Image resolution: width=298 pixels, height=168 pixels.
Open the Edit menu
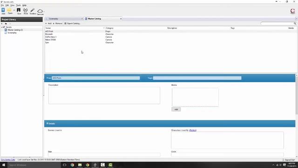[7, 5]
